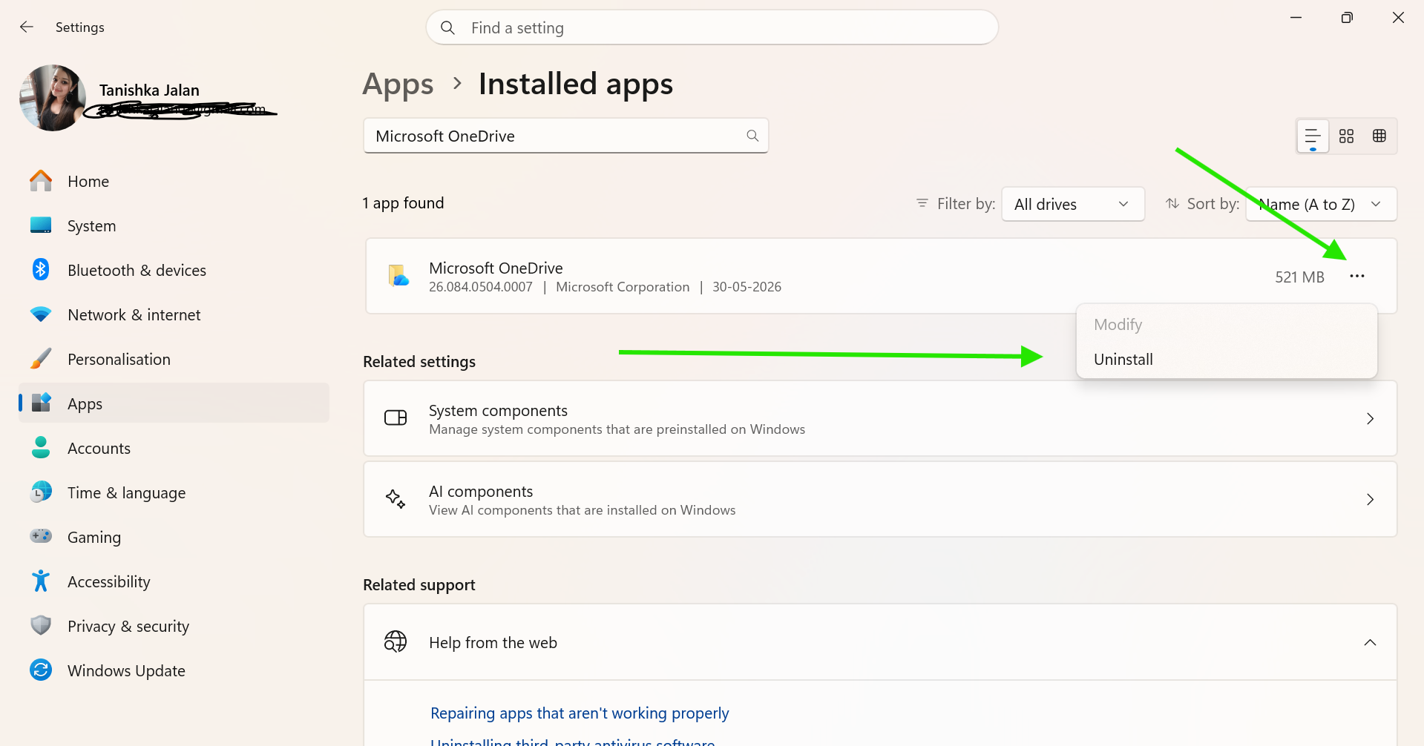Click the user profile picture
This screenshot has width=1424, height=746.
pos(53,98)
